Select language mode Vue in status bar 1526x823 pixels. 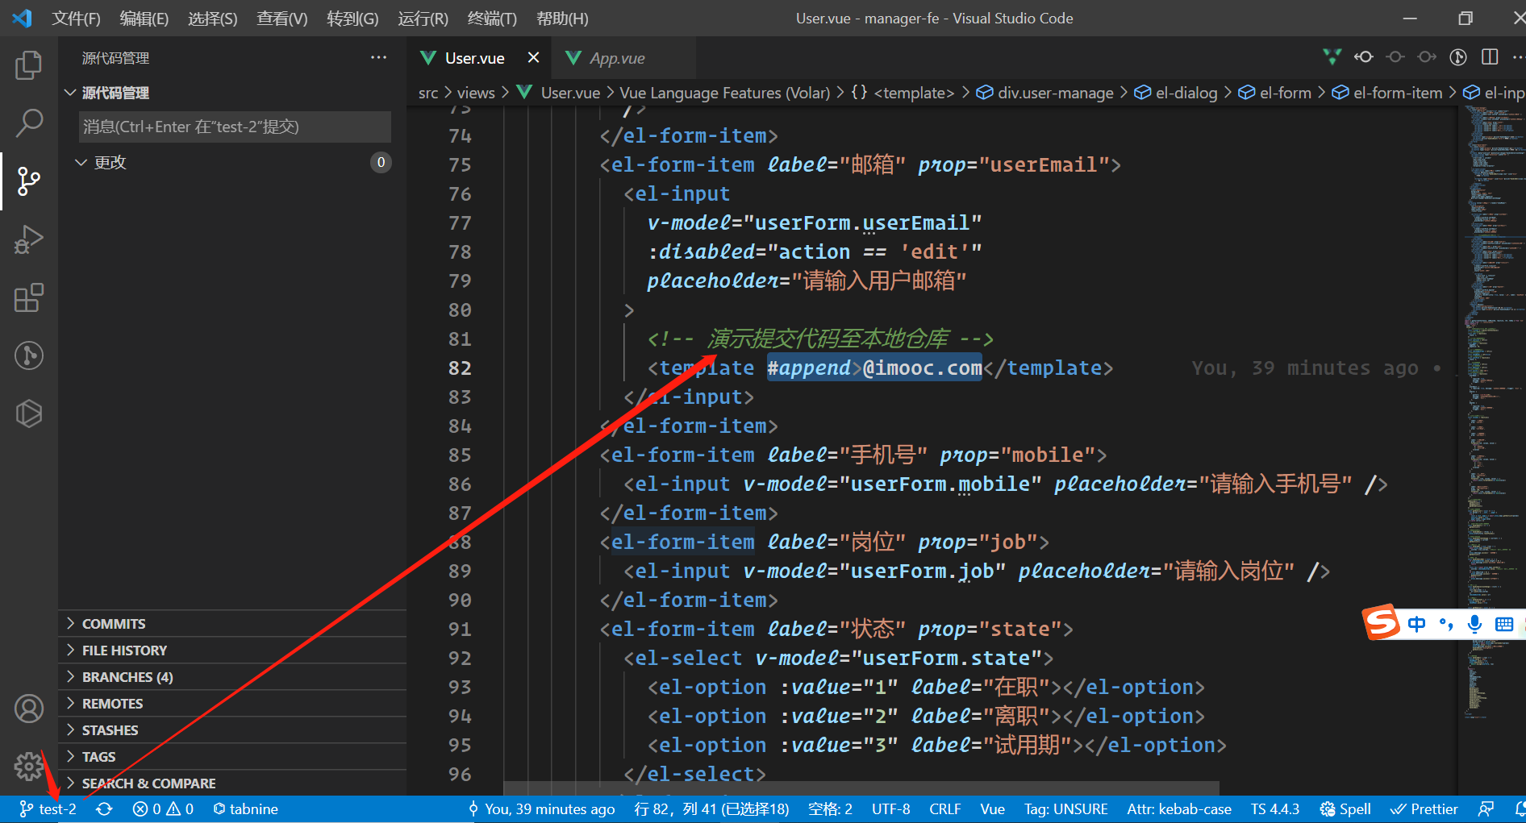(x=992, y=809)
